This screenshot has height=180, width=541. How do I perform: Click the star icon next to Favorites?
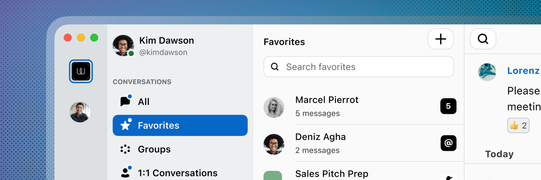point(125,126)
